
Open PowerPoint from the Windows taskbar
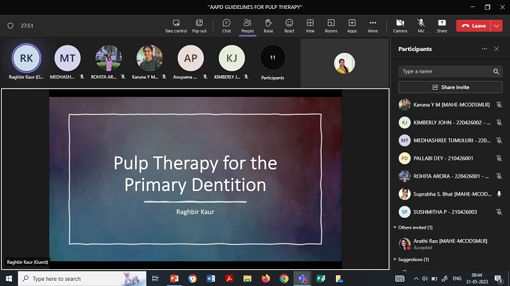pyautogui.click(x=174, y=278)
